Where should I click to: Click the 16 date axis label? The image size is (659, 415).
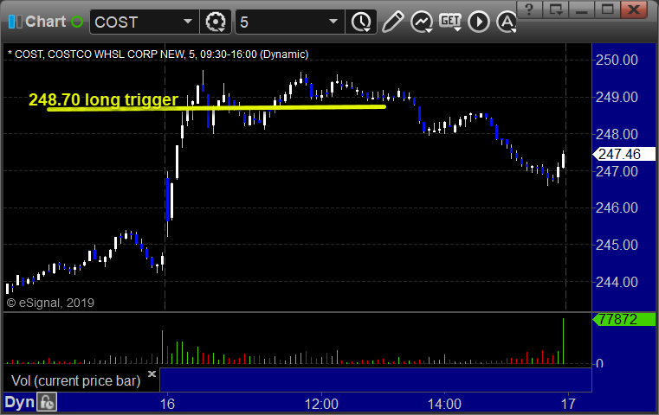[167, 404]
